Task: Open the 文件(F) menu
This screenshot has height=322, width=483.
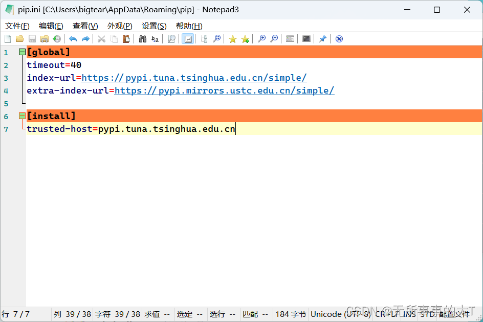Action: pyautogui.click(x=17, y=26)
